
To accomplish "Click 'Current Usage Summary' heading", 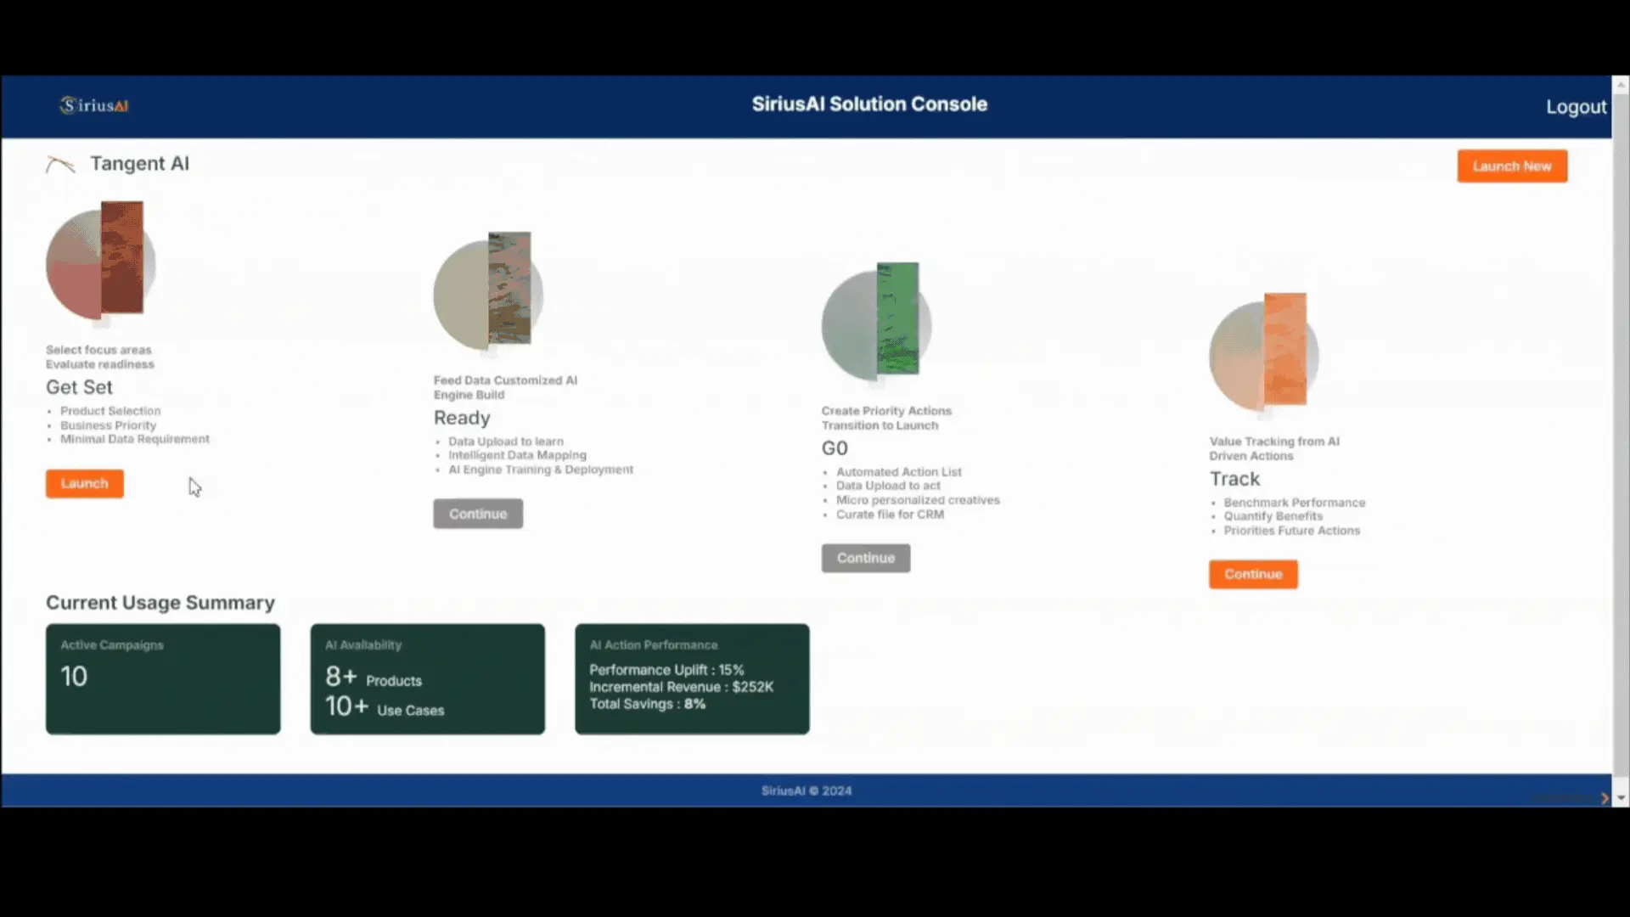I will (160, 603).
